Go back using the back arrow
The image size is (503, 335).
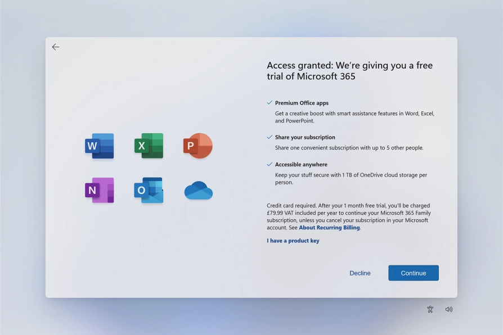click(x=55, y=47)
